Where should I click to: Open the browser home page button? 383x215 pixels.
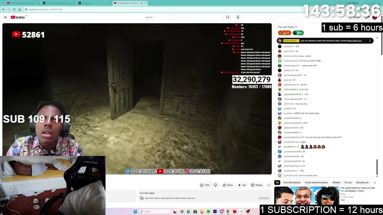[x=19, y=9]
